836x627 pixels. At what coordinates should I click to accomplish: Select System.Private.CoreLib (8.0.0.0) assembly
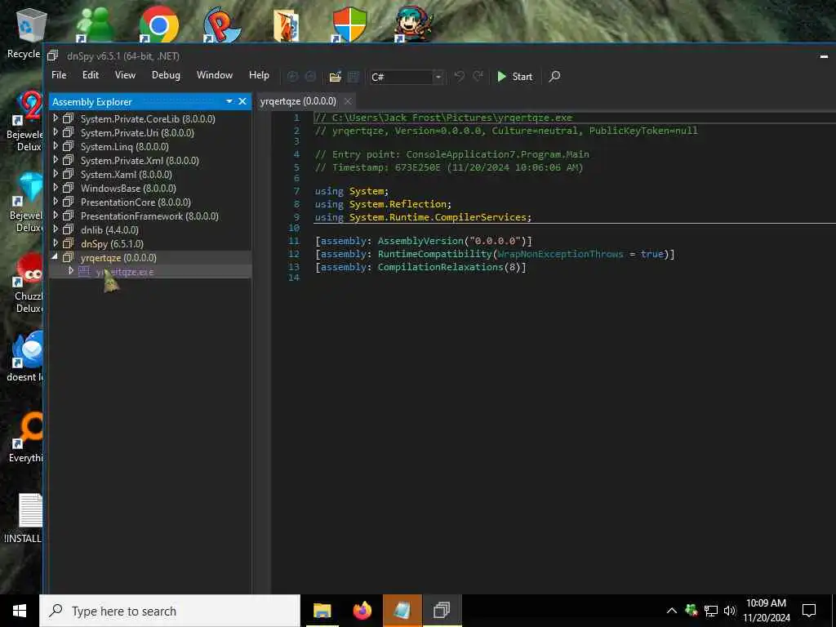[148, 119]
